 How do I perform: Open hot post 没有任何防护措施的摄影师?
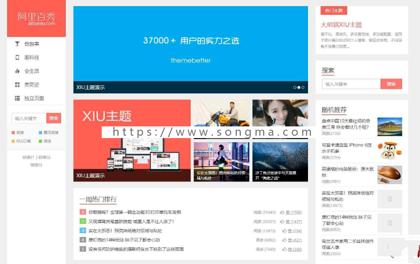pos(136,249)
